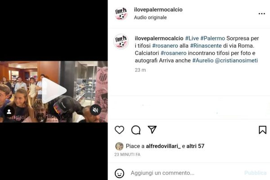Viewport: 270px width, 180px height.
Task: Click 'Audio originale' link
Action: pyautogui.click(x=150, y=18)
